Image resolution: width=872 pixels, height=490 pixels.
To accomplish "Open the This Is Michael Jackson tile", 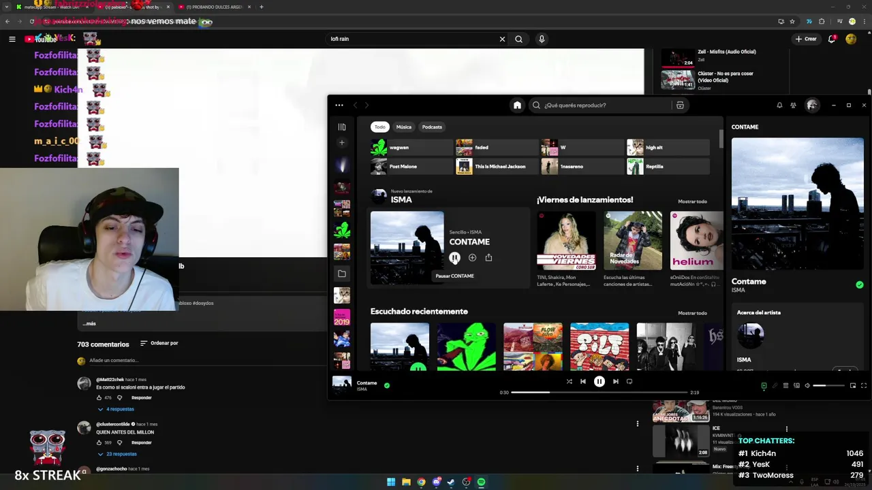I will point(497,166).
